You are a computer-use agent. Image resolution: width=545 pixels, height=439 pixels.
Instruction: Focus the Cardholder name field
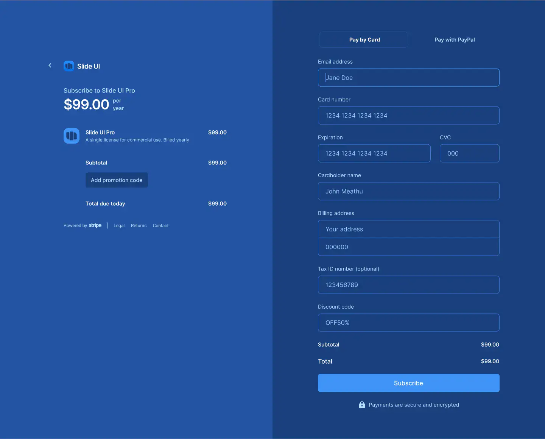[409, 191]
